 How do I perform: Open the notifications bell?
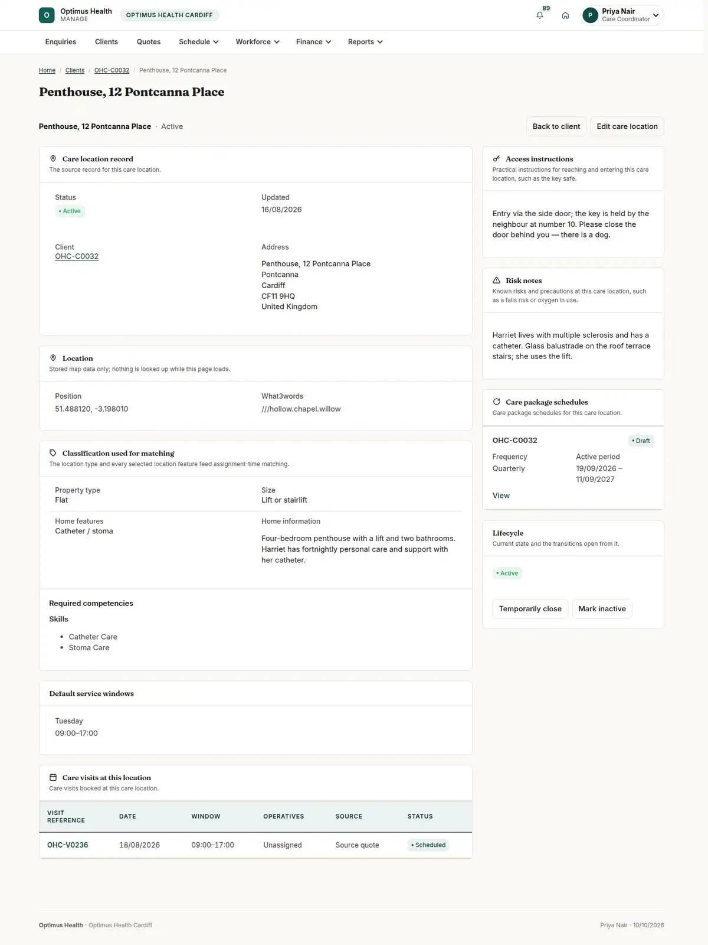[540, 15]
